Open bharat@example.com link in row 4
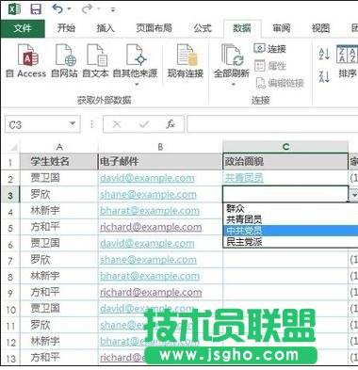358x370 pixels. 150,211
